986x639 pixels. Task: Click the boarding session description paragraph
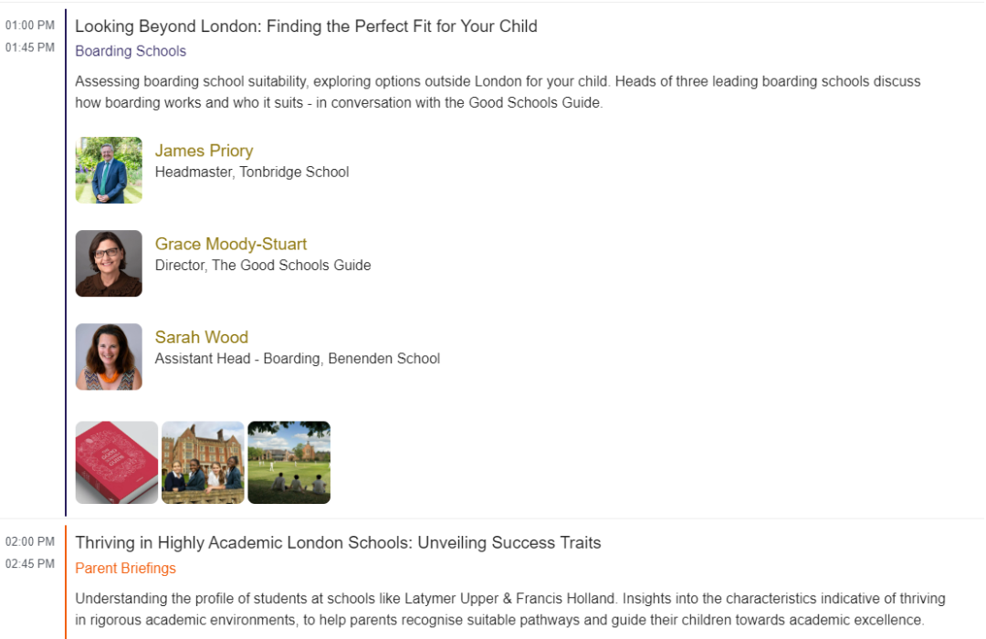point(498,92)
